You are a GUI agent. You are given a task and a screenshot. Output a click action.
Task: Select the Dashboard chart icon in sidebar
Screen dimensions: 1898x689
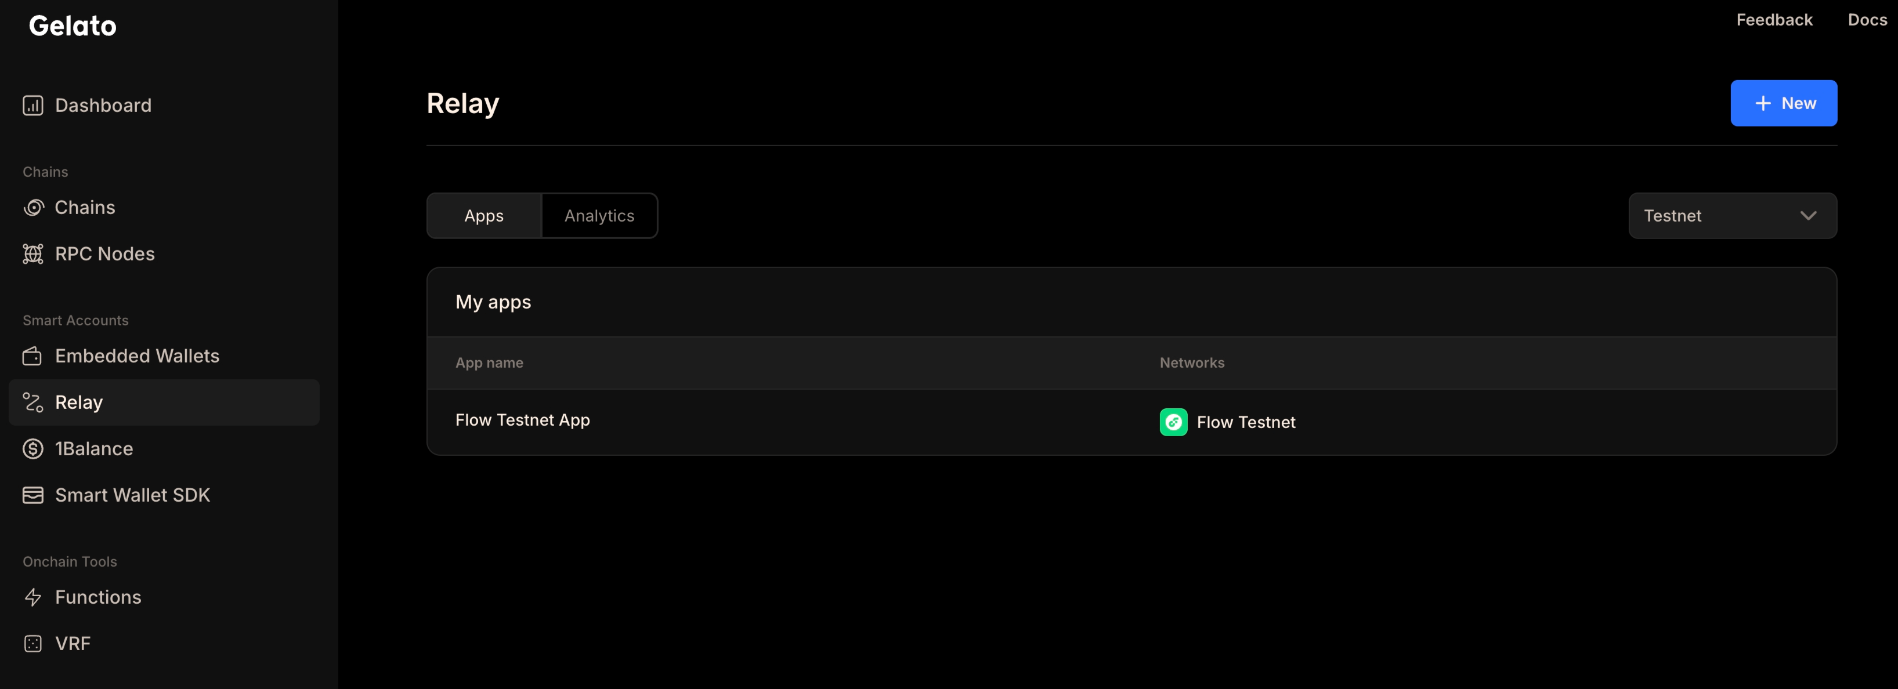click(x=32, y=104)
